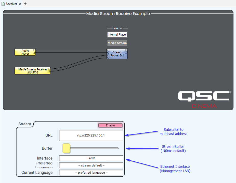Switch to the Receiver tab

pyautogui.click(x=11, y=4)
